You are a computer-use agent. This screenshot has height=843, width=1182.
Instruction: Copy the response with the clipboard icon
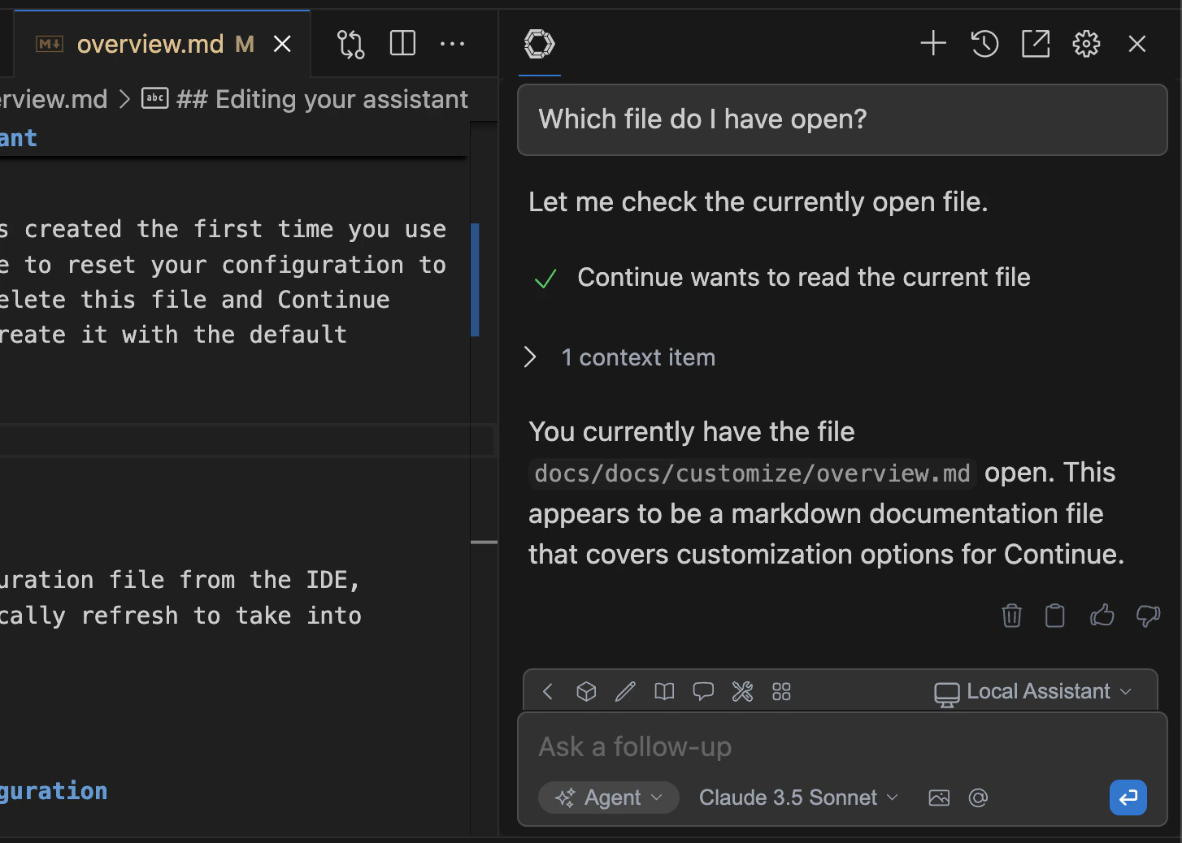1055,616
